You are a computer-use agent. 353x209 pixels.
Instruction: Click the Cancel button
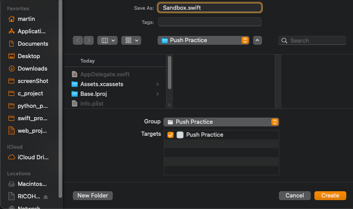[x=294, y=196]
